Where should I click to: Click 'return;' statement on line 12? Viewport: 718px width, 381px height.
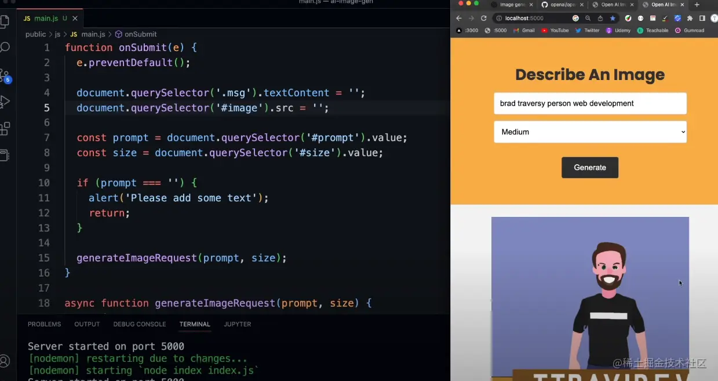coord(110,213)
